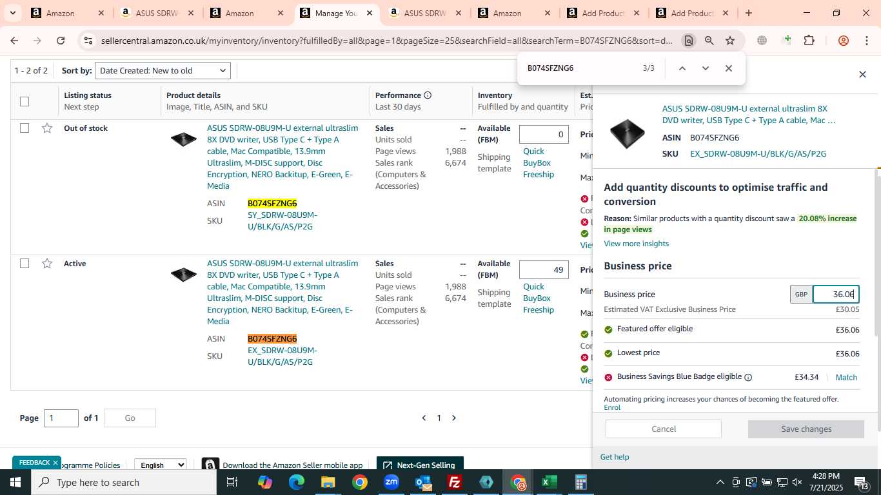Click Business Savings Blue Badge info icon

(748, 377)
